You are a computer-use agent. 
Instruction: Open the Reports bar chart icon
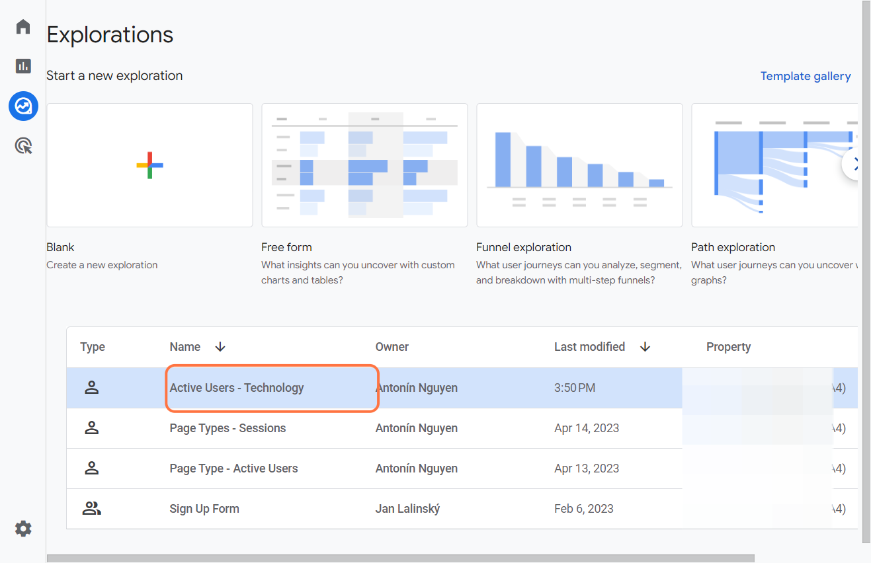click(23, 66)
